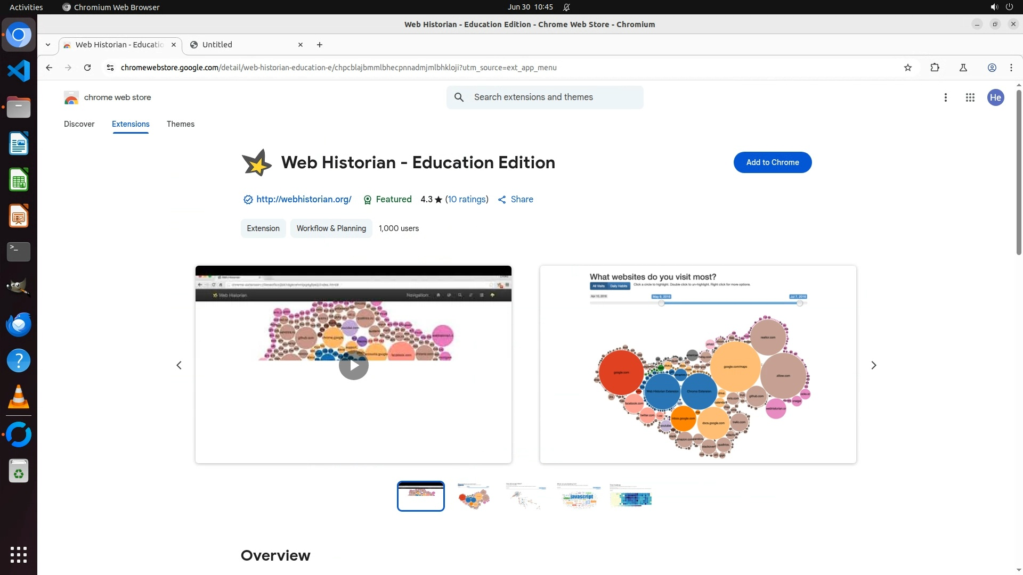Show next screenshot with right chevron
Viewport: 1023px width, 575px height.
(x=873, y=365)
